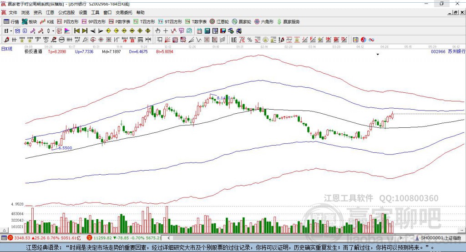The height and width of the screenshot is (252, 466).
Task: Select the zigzag wave line tool
Action: (x=199, y=40)
